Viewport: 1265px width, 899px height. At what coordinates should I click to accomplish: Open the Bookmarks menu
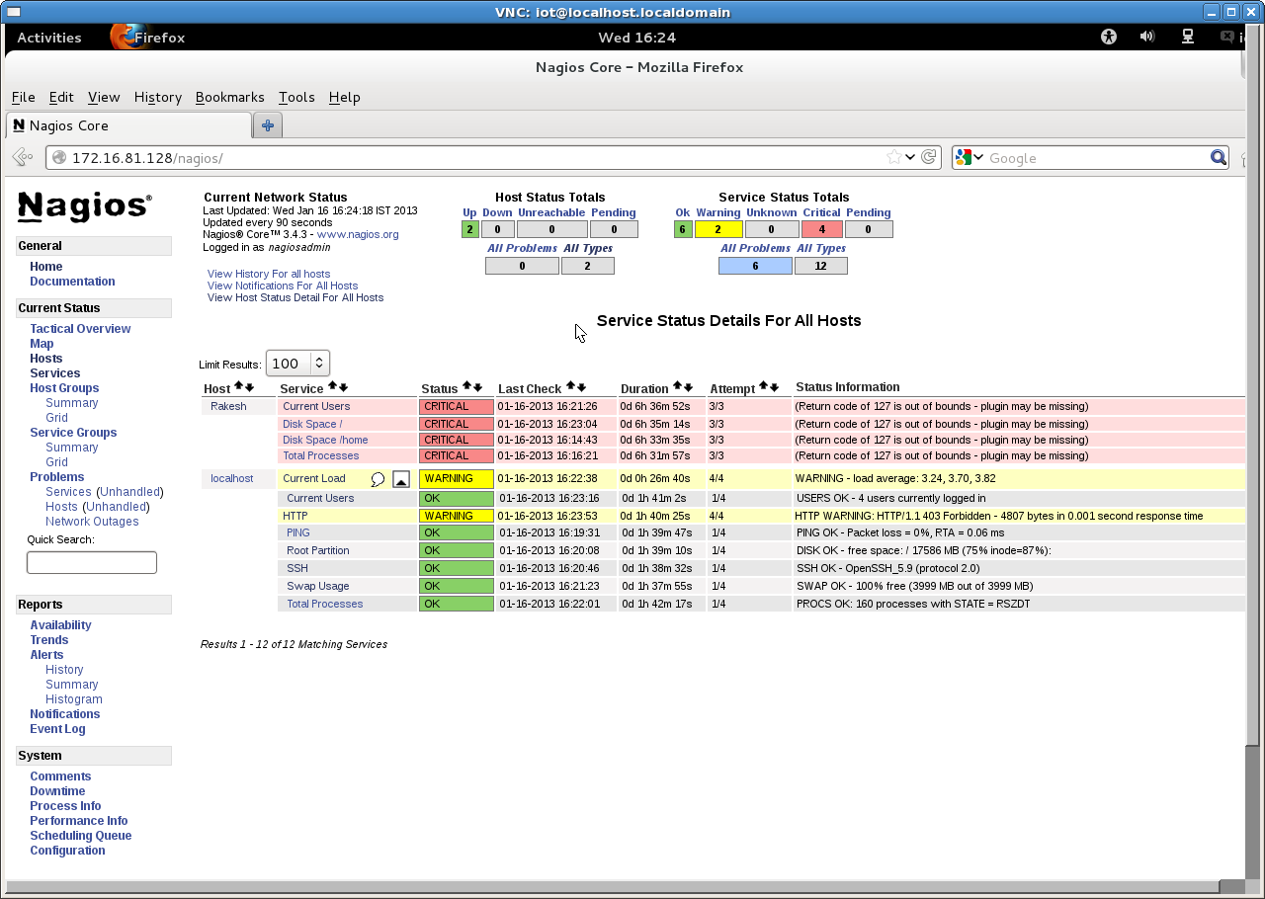pyautogui.click(x=229, y=97)
